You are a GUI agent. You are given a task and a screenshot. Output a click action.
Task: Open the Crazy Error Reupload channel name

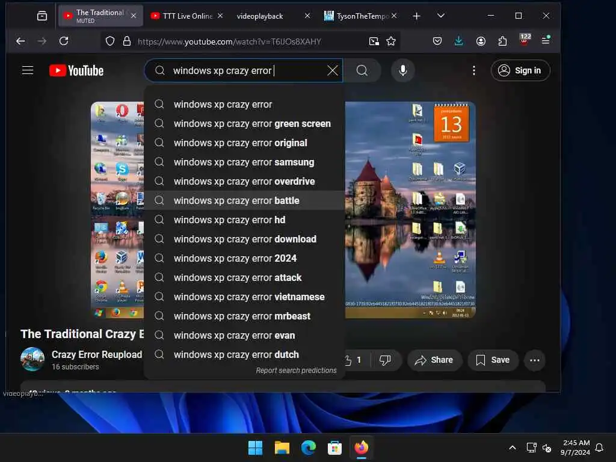pyautogui.click(x=97, y=354)
